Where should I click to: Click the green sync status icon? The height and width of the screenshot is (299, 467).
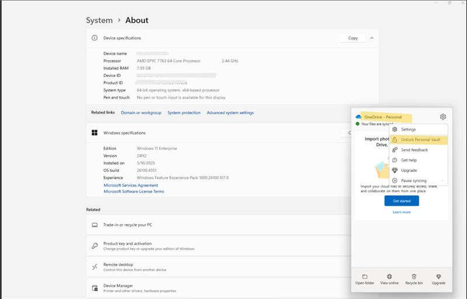coord(357,124)
